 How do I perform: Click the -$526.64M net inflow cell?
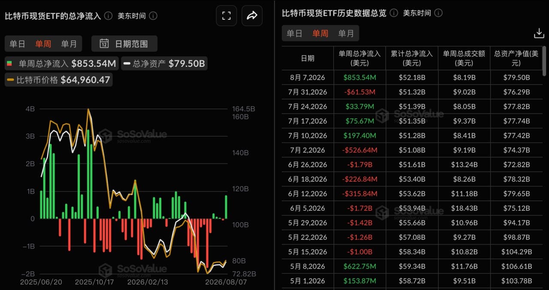tap(359, 150)
